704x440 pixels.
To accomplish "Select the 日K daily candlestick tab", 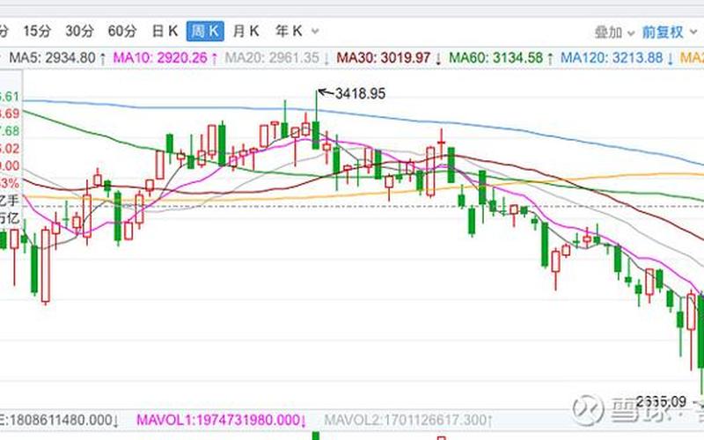I will click(165, 31).
